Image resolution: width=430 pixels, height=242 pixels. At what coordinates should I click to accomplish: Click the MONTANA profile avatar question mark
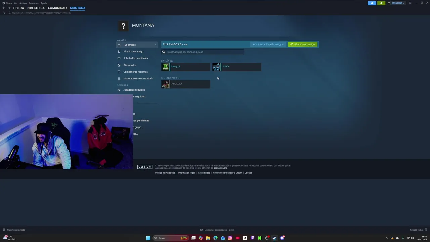(x=123, y=26)
